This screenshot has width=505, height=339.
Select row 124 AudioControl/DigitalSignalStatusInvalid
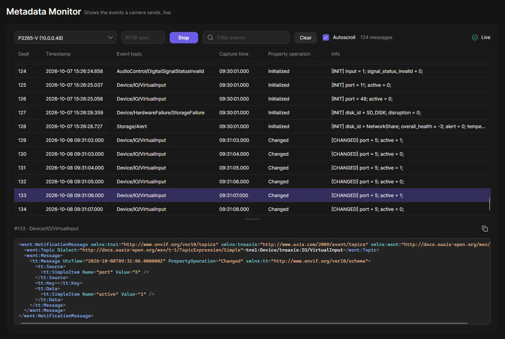[252, 71]
